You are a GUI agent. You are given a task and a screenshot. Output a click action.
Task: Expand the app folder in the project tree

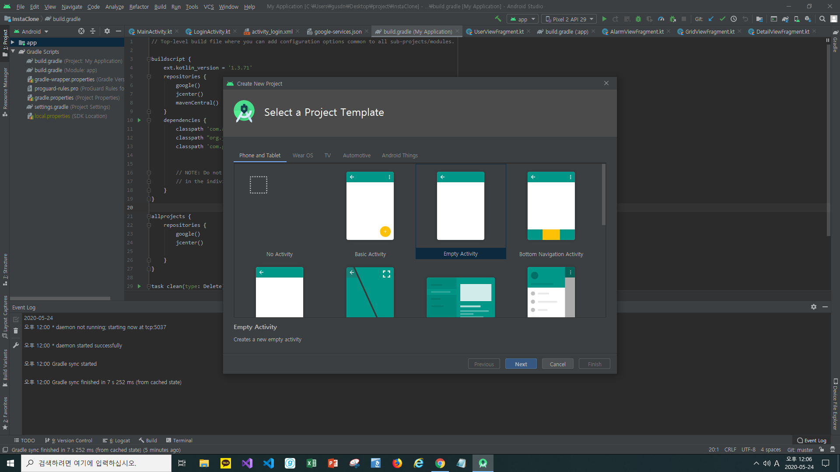coord(13,42)
